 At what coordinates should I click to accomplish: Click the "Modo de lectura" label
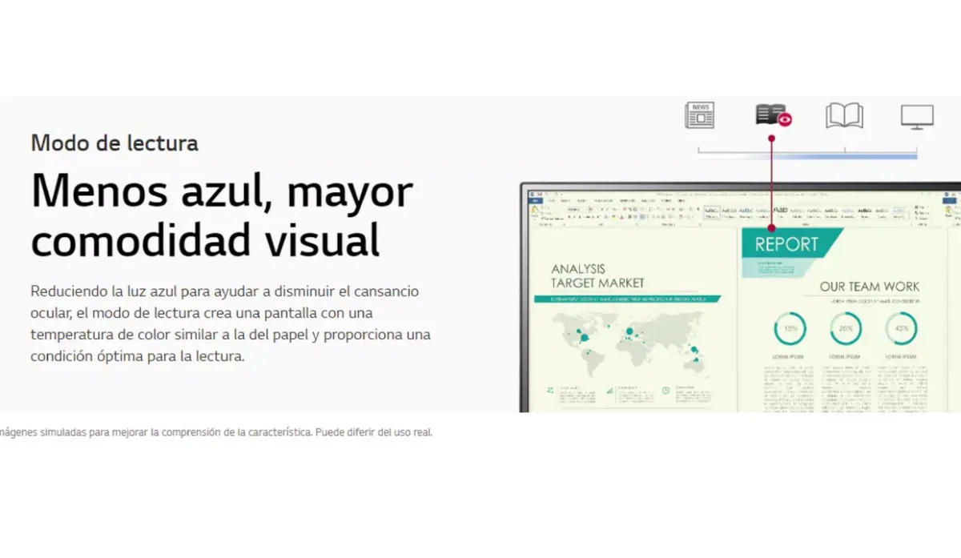(115, 143)
